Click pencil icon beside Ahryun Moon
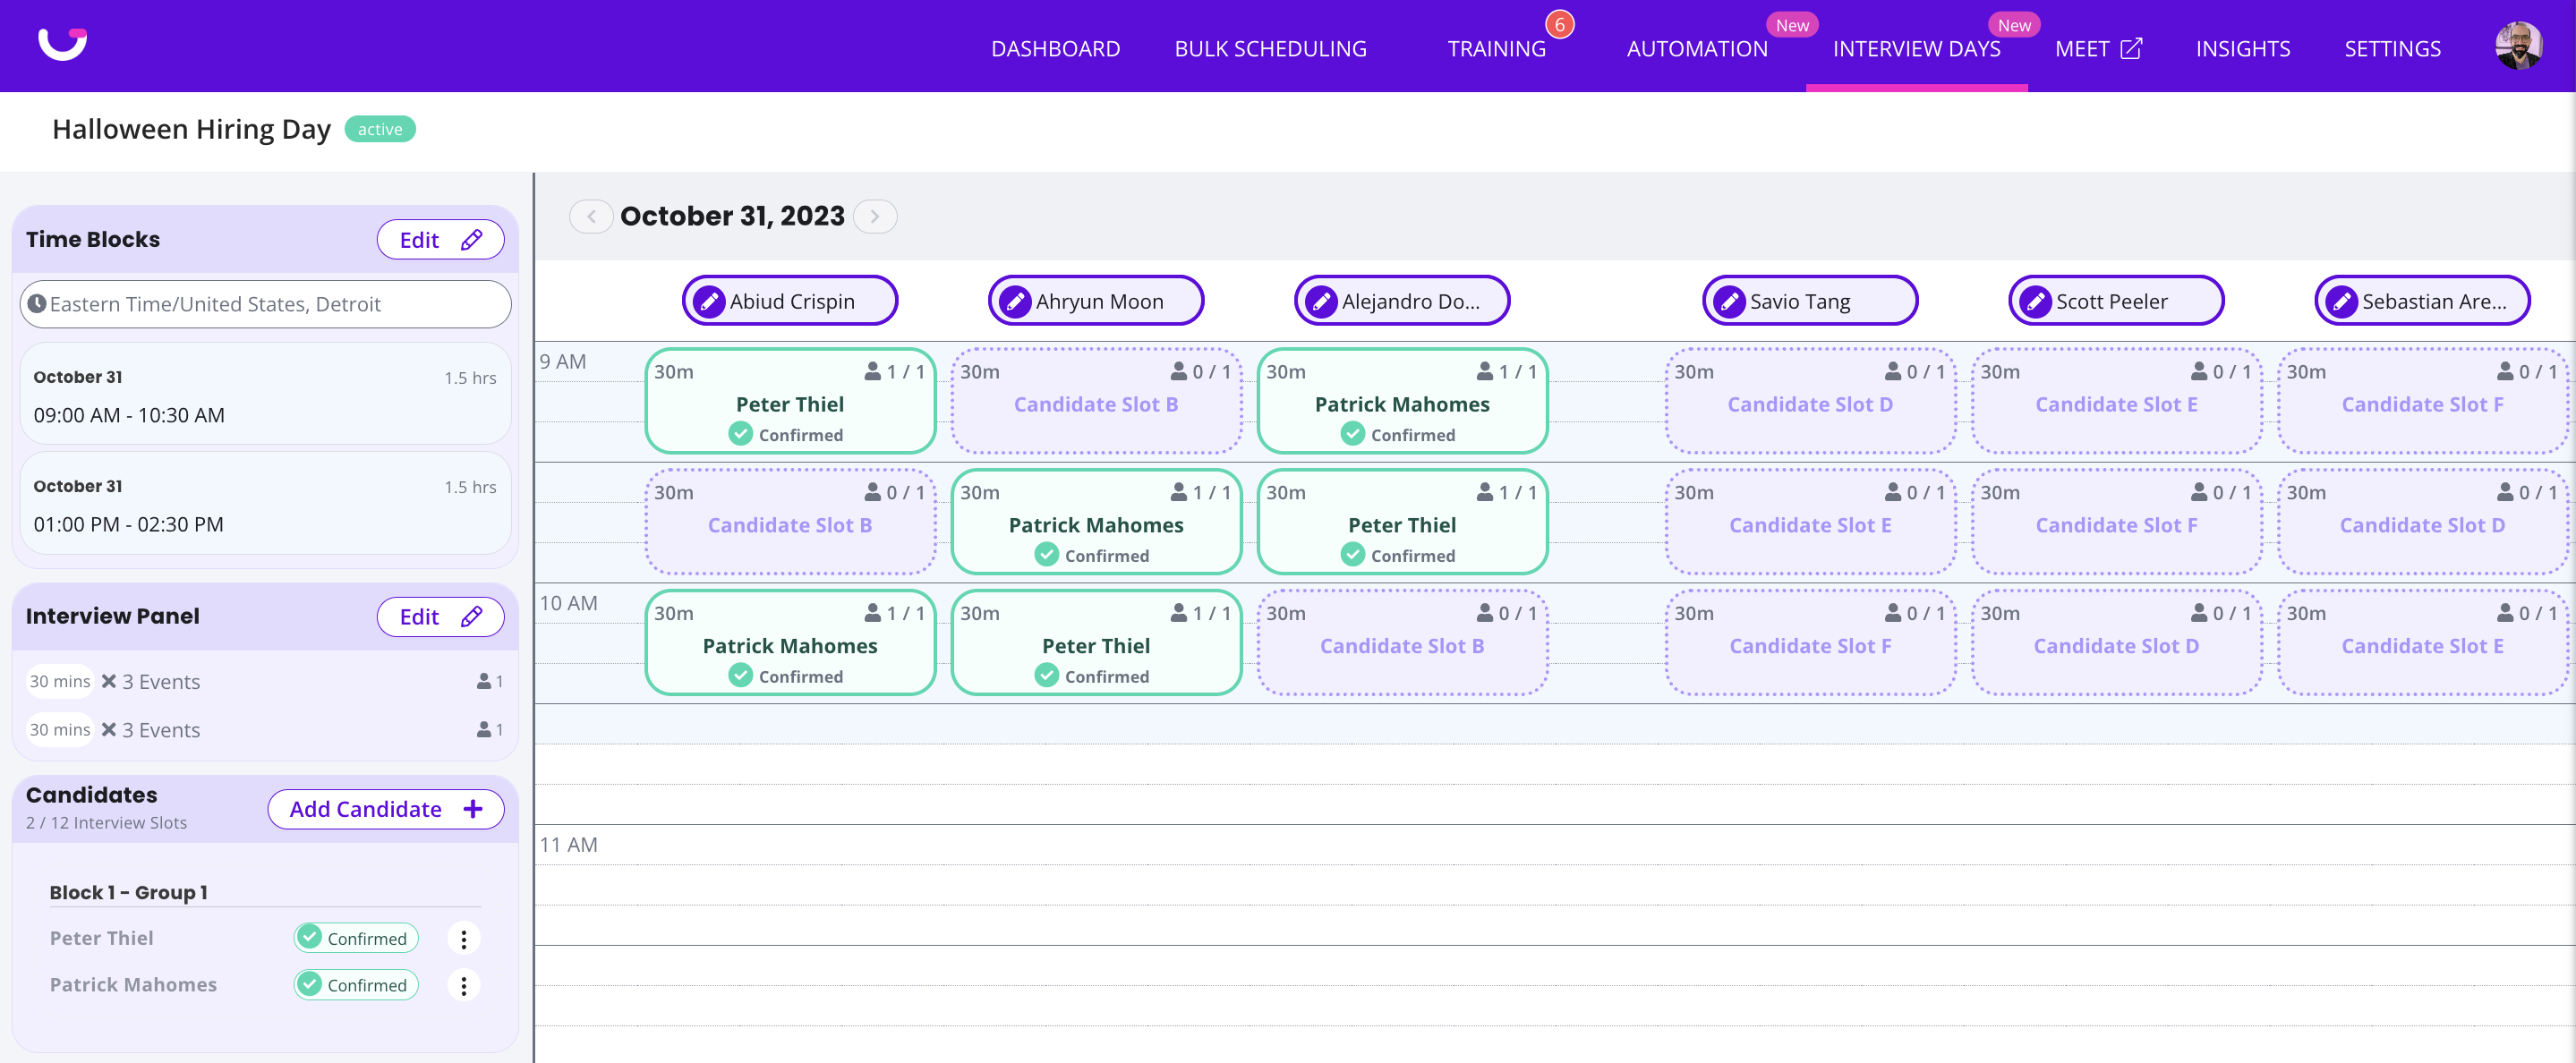 pyautogui.click(x=1015, y=301)
